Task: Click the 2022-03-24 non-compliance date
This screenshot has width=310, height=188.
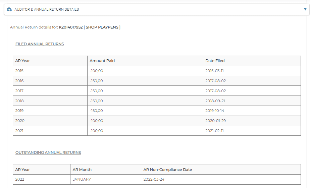Action: point(154,179)
